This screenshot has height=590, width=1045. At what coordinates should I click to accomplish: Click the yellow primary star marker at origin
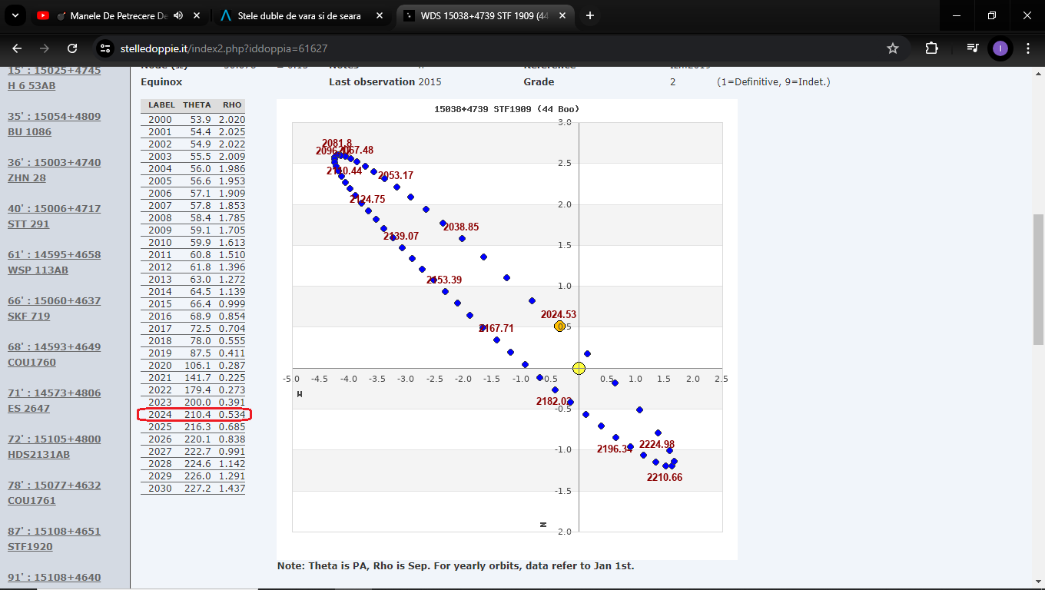tap(579, 368)
